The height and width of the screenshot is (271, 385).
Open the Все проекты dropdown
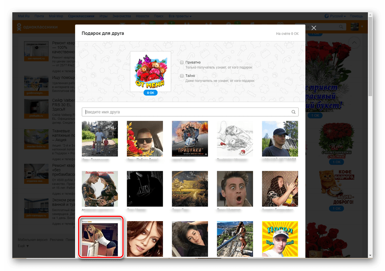point(180,16)
